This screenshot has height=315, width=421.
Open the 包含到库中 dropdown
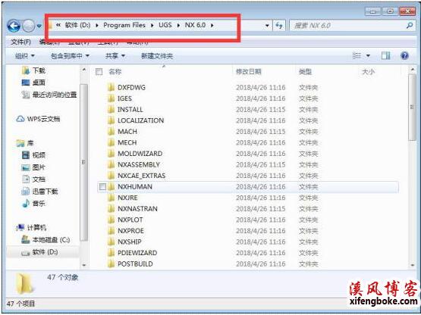(70, 56)
